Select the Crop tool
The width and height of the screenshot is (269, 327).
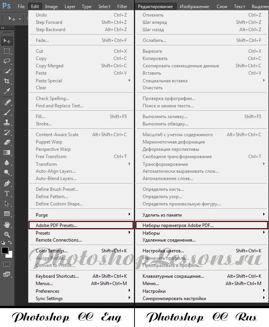click(7, 81)
